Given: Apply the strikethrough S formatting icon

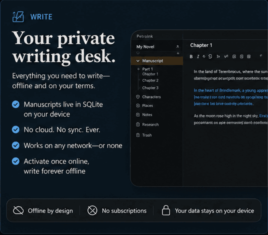Looking at the screenshot, I should click(210, 56).
